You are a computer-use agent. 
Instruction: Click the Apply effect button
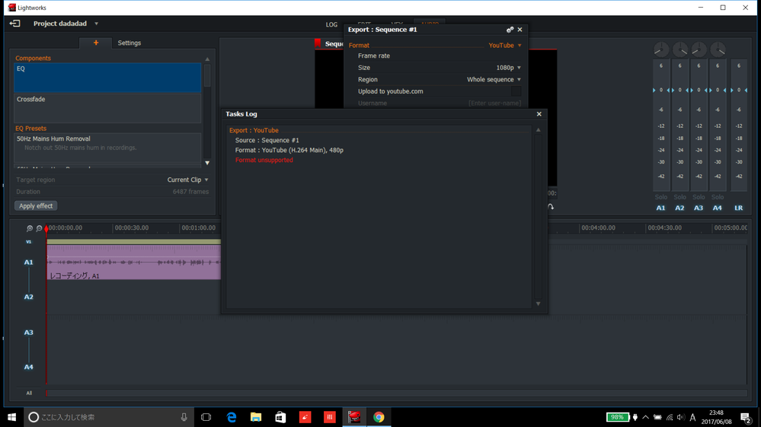click(x=36, y=206)
